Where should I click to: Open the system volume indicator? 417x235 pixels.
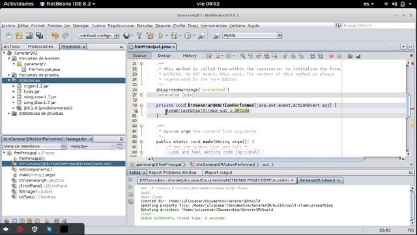[394, 4]
